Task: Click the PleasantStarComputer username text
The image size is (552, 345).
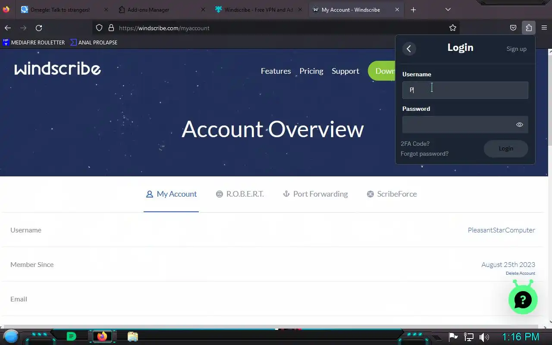Action: [x=501, y=230]
